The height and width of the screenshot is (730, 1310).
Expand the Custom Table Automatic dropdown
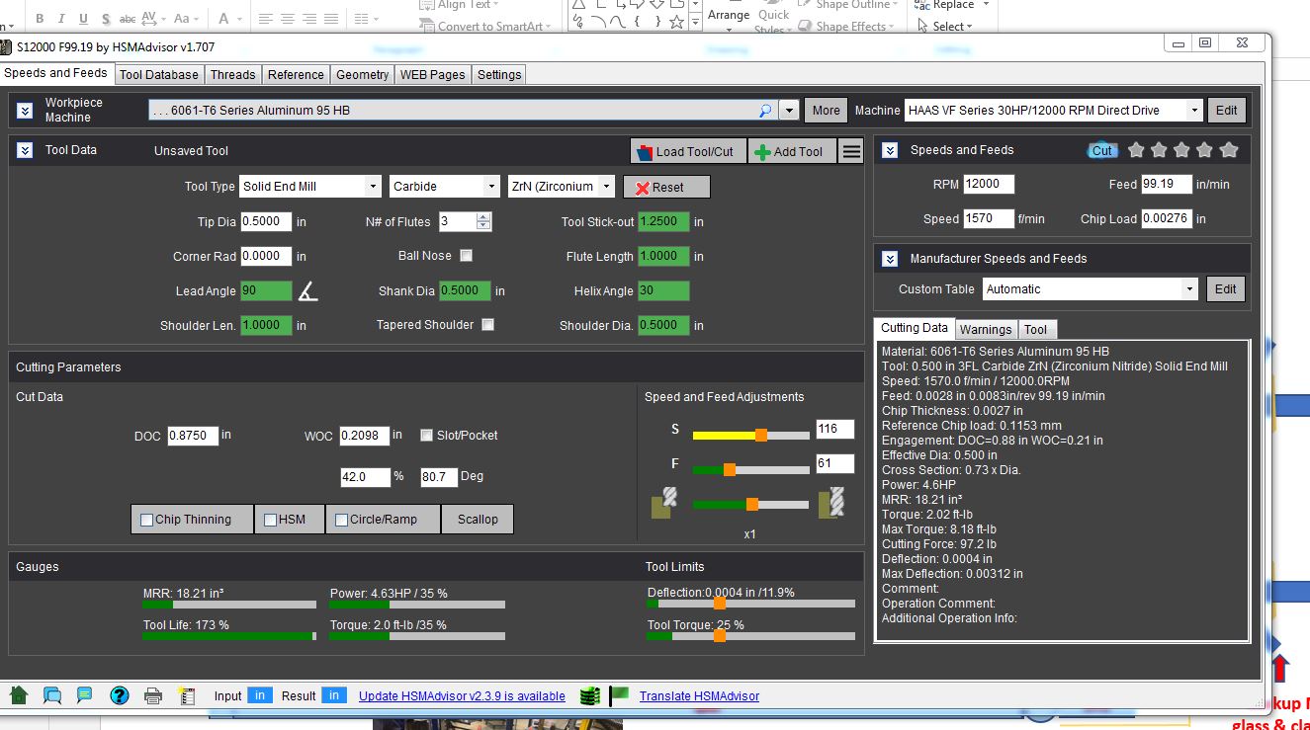[1091, 289]
